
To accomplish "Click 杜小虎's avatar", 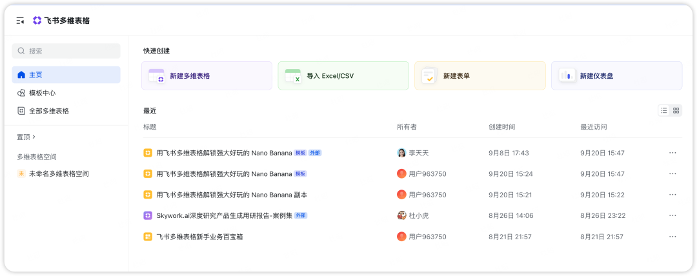I will tap(401, 215).
